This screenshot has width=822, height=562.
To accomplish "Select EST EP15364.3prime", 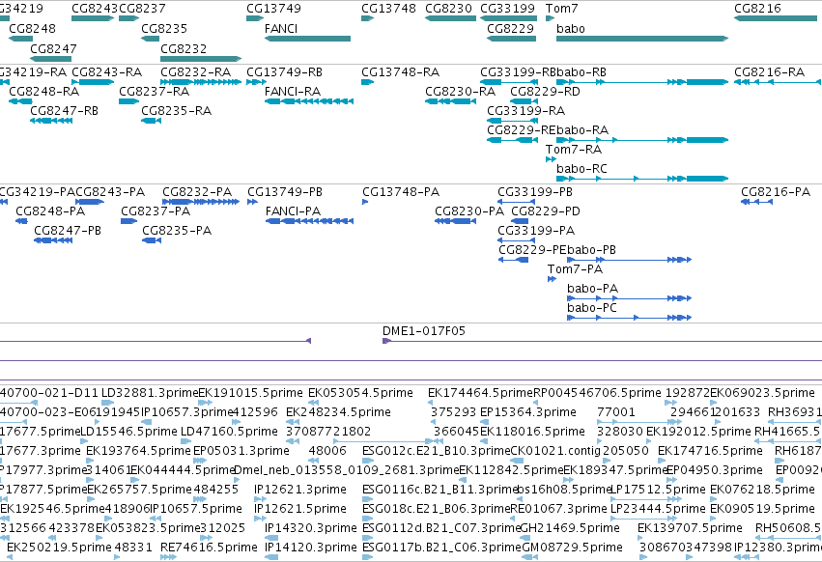I will (x=528, y=412).
